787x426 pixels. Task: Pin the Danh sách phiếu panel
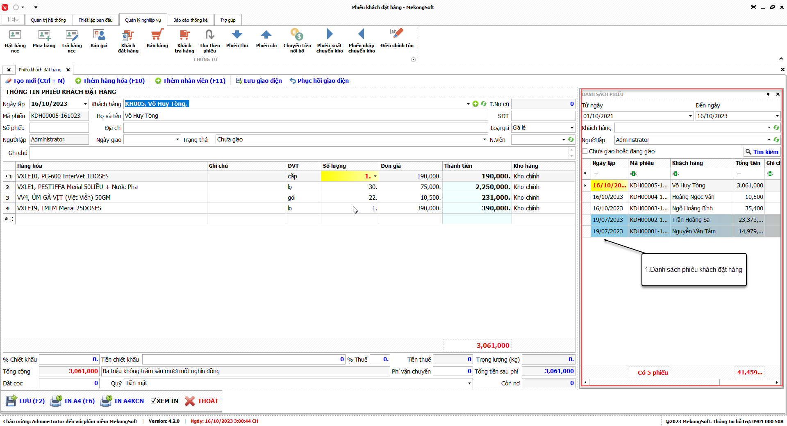point(768,94)
